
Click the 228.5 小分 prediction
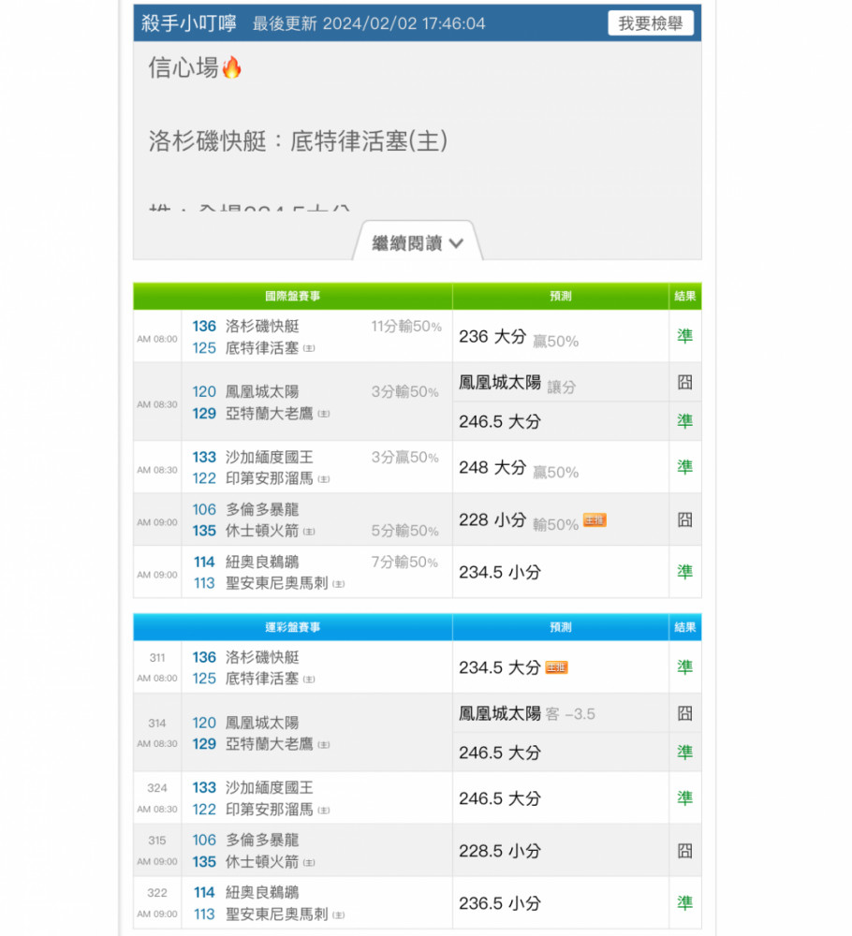[500, 851]
